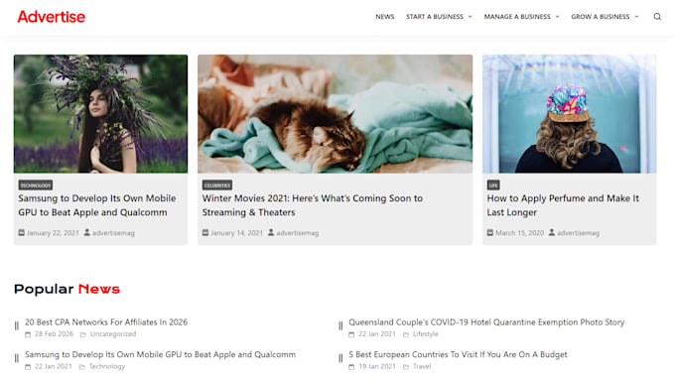Open the News menu item
This screenshot has height=380, width=675.
[x=385, y=17]
